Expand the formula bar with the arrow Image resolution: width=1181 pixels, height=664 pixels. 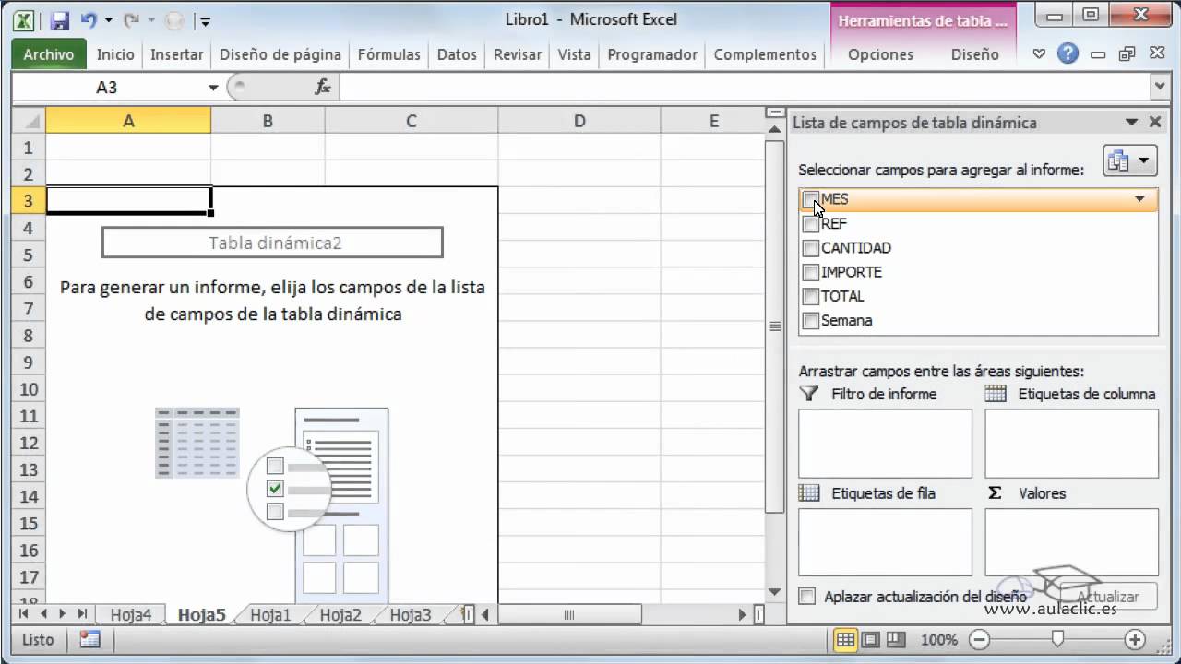click(1161, 87)
